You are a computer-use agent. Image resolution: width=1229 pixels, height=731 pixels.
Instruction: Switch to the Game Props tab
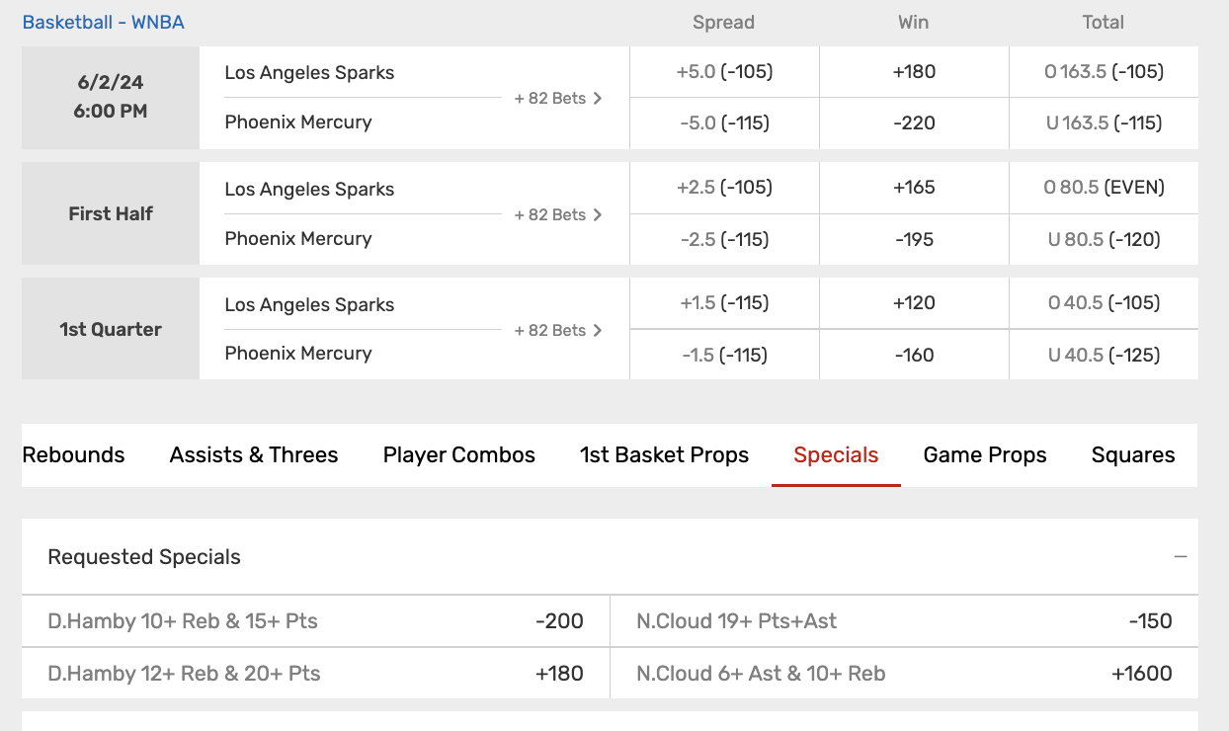[x=985, y=455]
